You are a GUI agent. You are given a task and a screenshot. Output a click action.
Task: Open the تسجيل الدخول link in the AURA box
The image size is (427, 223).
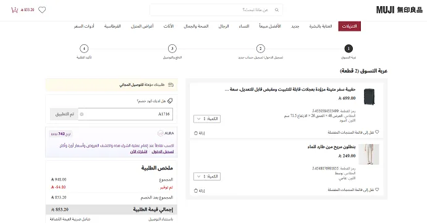click(163, 152)
